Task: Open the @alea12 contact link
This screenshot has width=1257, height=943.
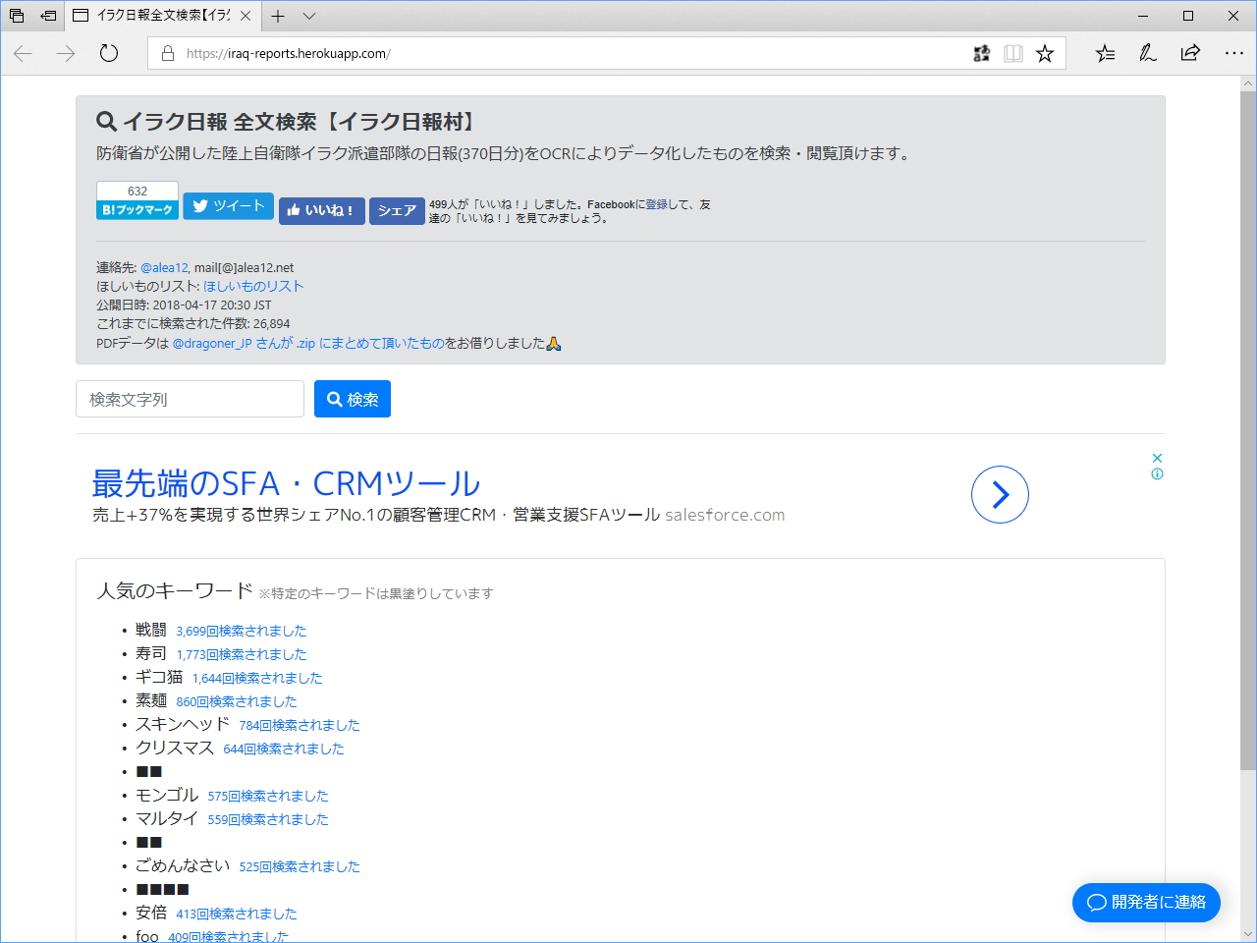Action: (164, 266)
